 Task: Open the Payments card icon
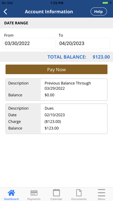pyautogui.click(x=34, y=193)
